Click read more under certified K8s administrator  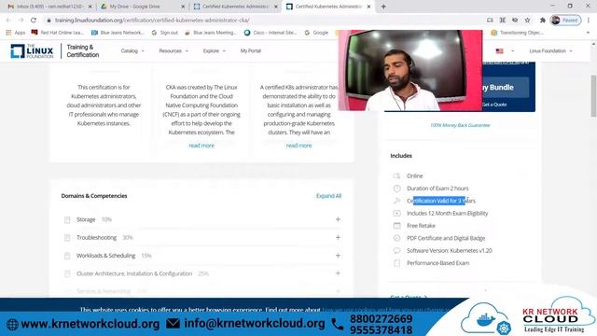pos(298,146)
